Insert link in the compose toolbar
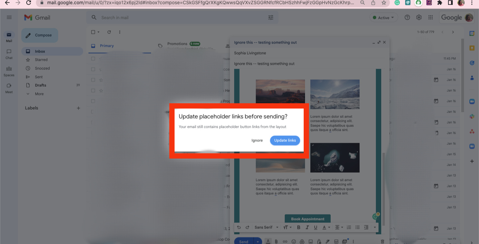 click(285, 241)
